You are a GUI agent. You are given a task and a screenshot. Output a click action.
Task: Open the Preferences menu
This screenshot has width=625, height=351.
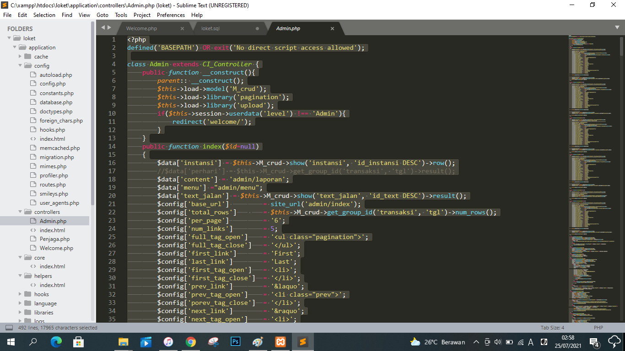[x=171, y=15]
